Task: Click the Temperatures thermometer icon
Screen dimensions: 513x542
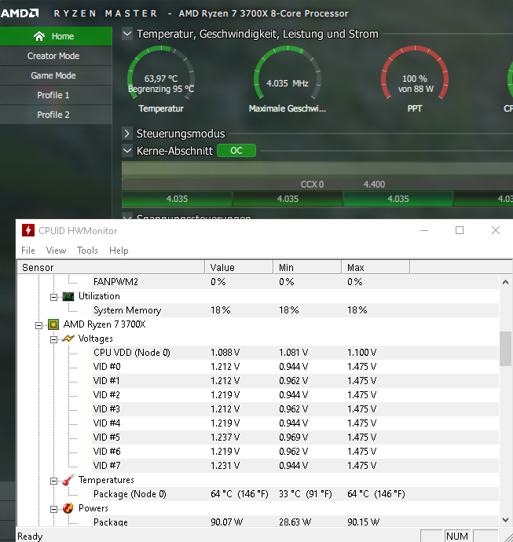Action: click(x=68, y=480)
